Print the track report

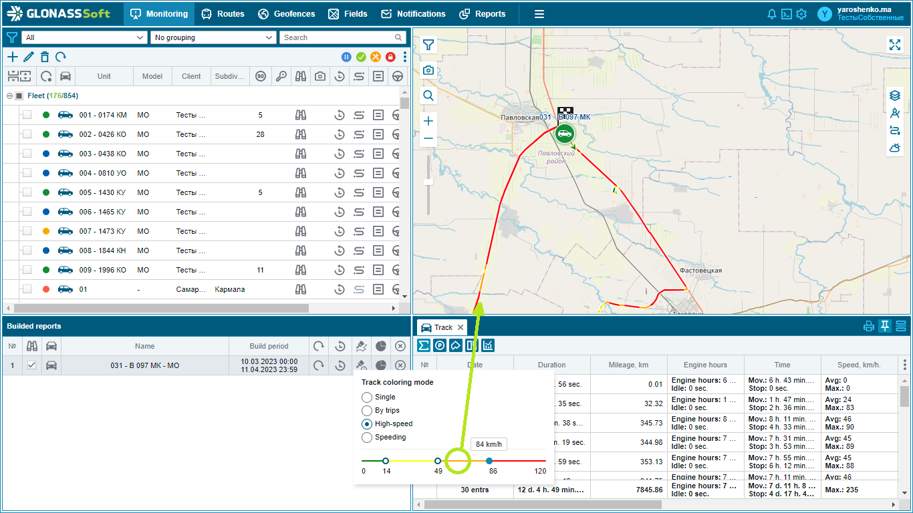pyautogui.click(x=869, y=326)
